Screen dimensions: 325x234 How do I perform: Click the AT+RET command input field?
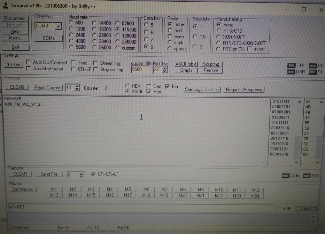[x=141, y=207]
